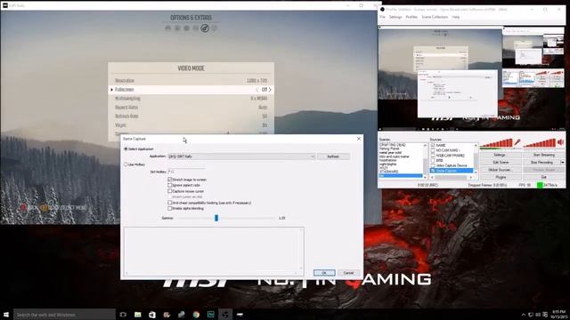
Task: Select highlighted options tab icon in DiRT Rally
Action: (x=205, y=28)
